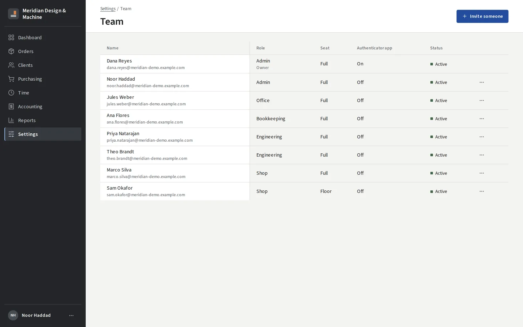Click the Invite someone button
The image size is (523, 327).
[482, 16]
